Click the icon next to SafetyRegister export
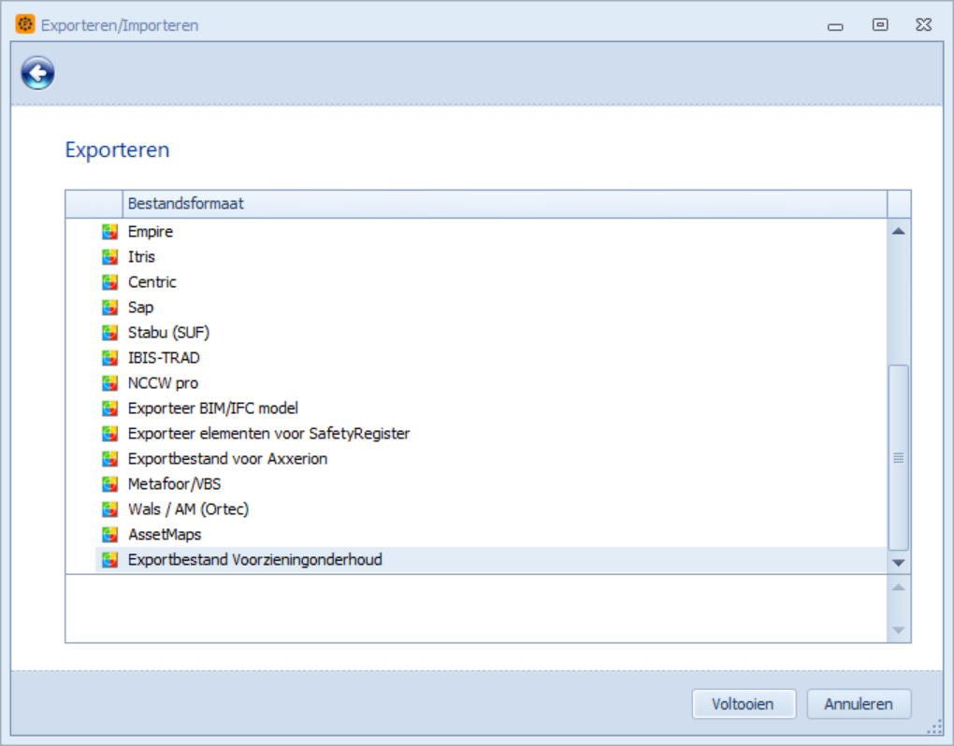 point(109,434)
